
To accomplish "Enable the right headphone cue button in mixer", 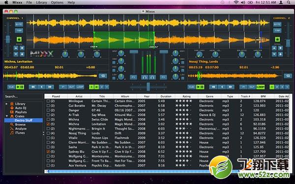I will [x=152, y=77].
